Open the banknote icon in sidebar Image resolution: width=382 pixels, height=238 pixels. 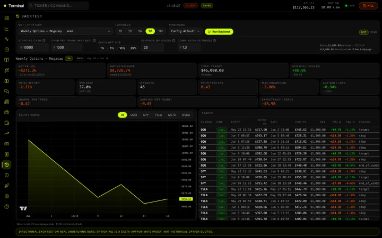click(6, 143)
